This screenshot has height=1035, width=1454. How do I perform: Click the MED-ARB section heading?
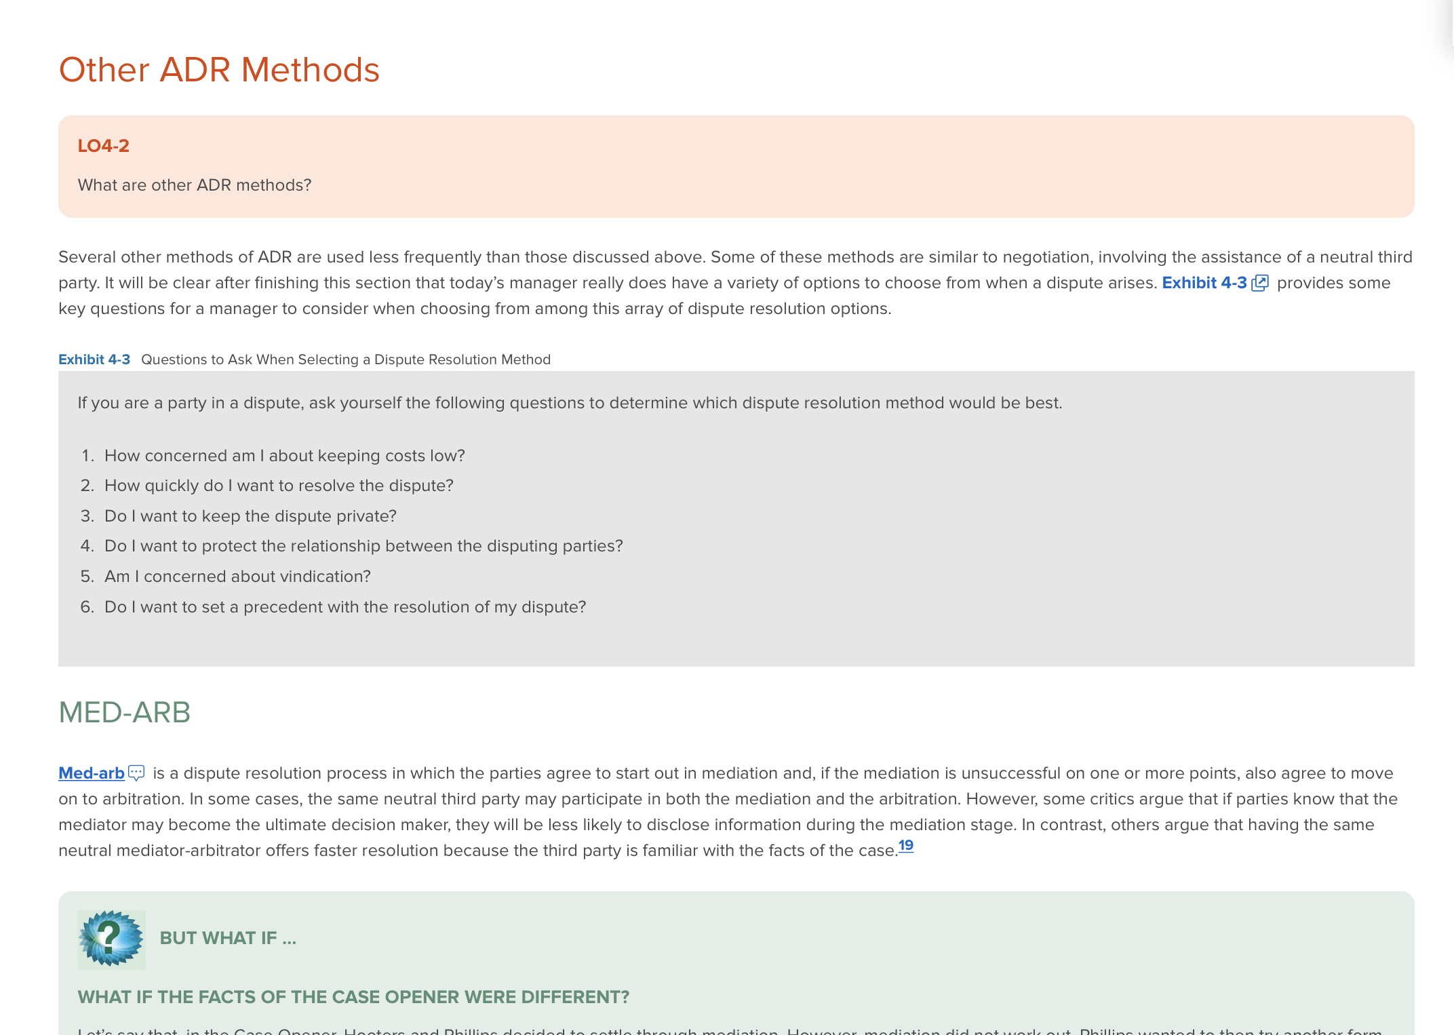[125, 712]
